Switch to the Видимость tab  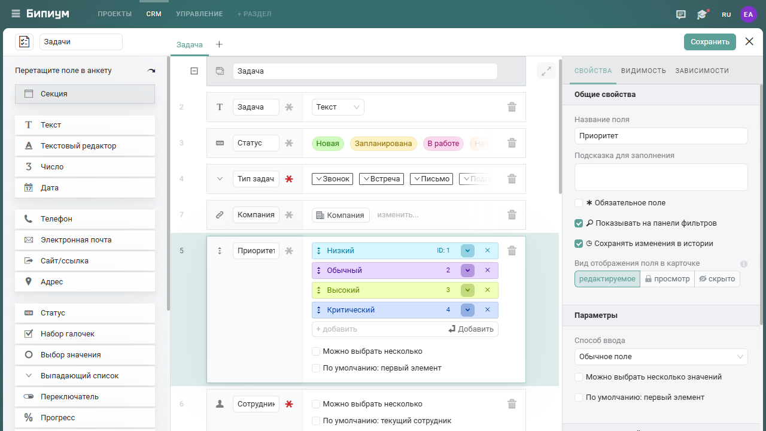coord(643,71)
